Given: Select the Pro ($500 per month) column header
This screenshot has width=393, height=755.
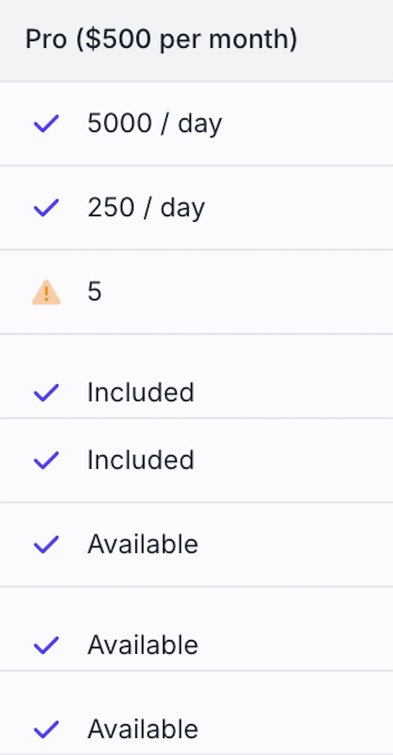Looking at the screenshot, I should click(161, 40).
